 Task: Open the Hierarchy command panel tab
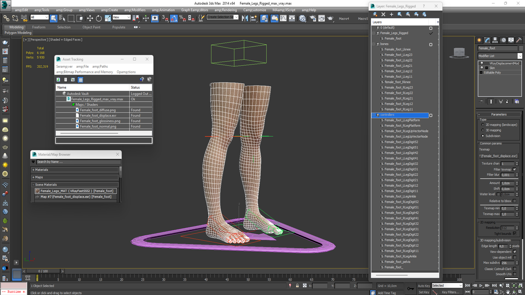coord(495,40)
